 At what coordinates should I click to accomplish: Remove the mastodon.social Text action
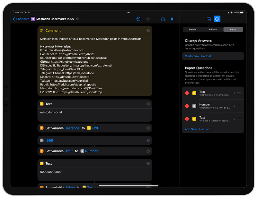click(148, 104)
